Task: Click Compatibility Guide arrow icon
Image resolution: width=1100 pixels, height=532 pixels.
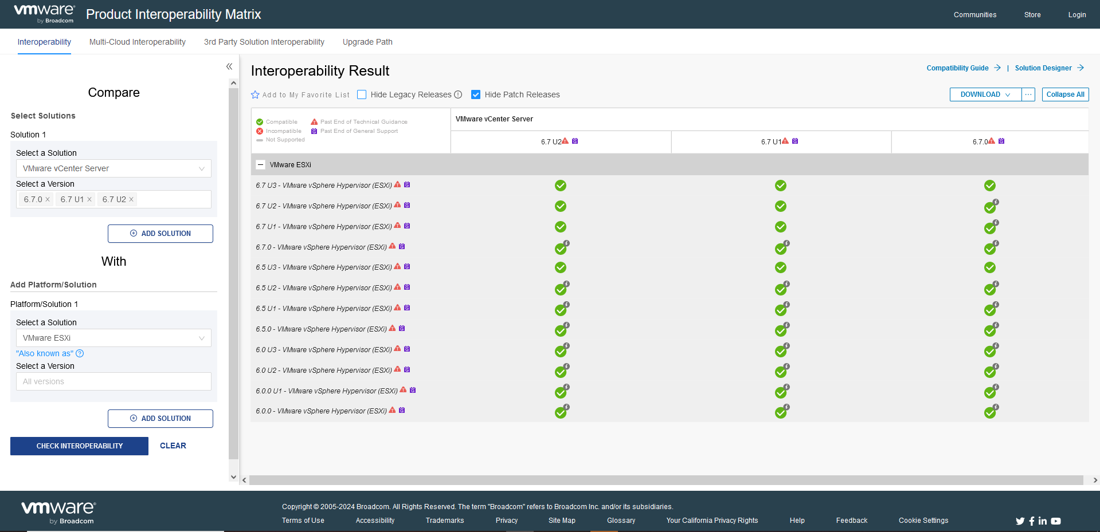Action: pos(997,68)
